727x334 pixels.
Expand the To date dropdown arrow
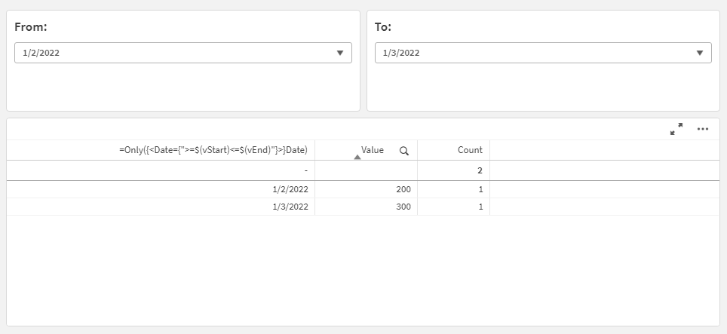(x=700, y=53)
